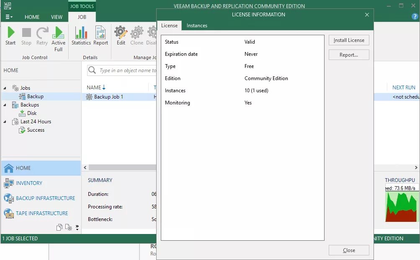Click the '1 JOB SELECTED' status text
420x260 pixels.
tap(20, 238)
